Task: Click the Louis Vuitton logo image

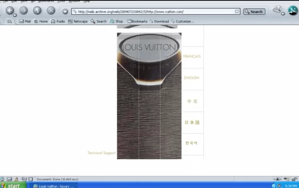Action: [x=149, y=48]
